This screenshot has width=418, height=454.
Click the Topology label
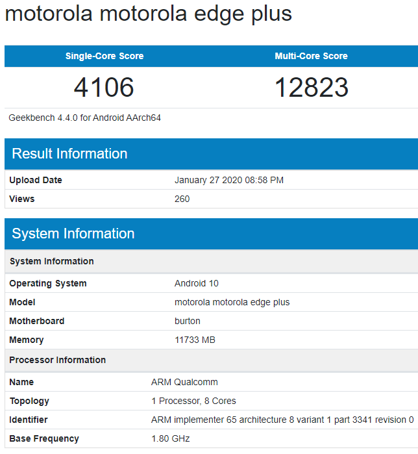[x=29, y=401]
